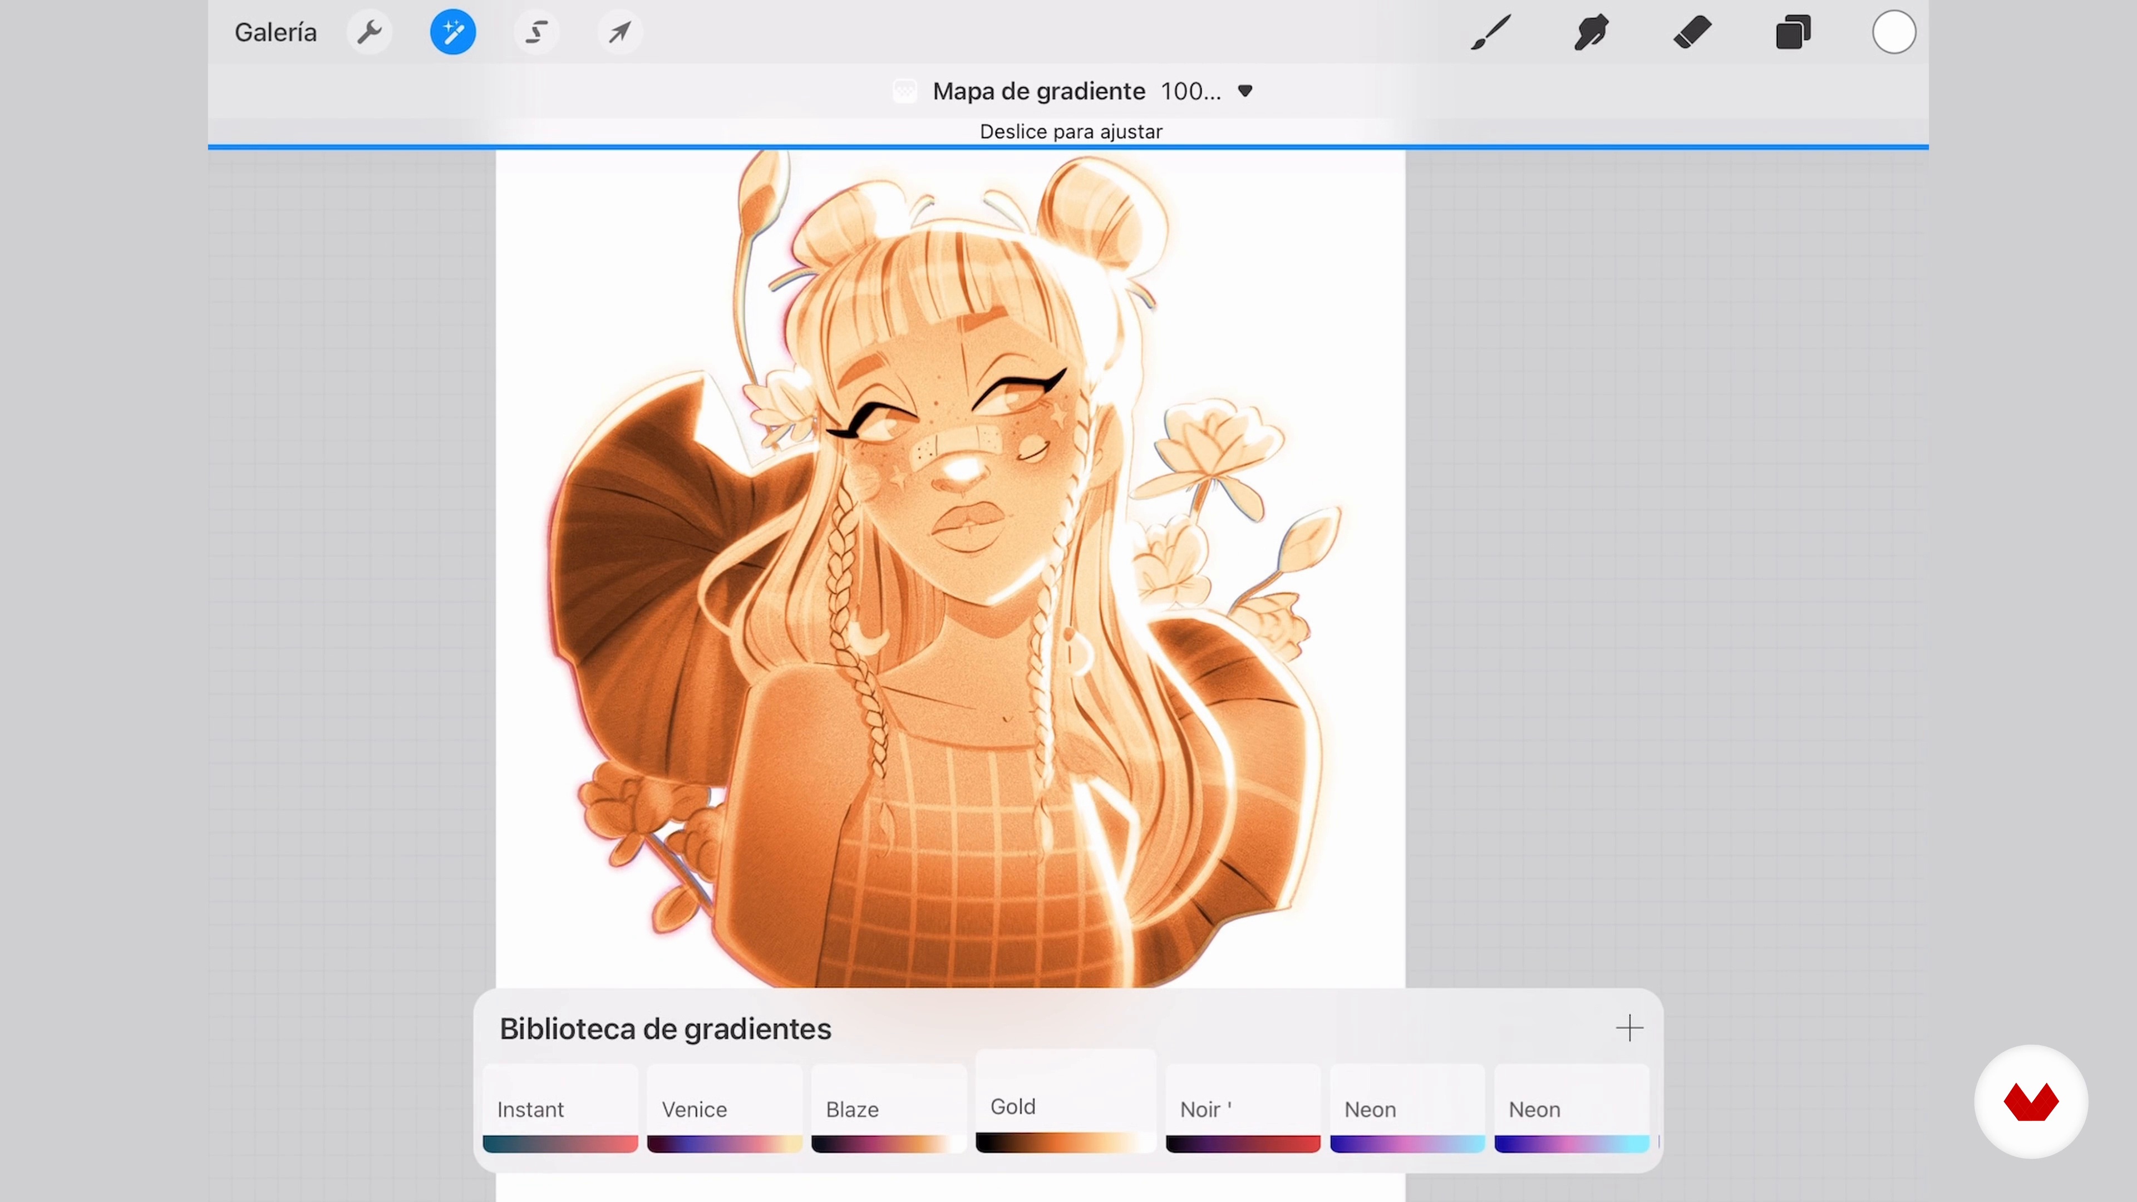Expand the Mapa de gradiente dropdown arrow
Viewport: 2137px width, 1202px height.
coord(1245,91)
